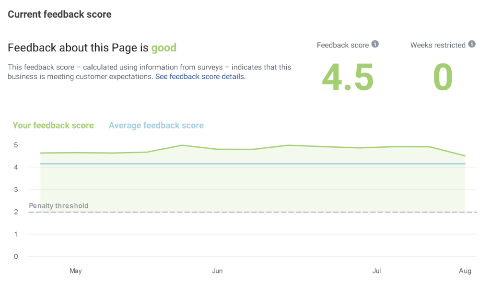Click the green word good in headline
This screenshot has height=296, width=491.
click(164, 48)
